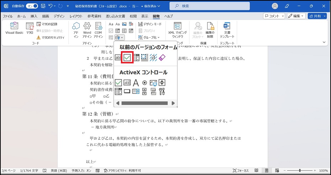Insert ActiveX list box control
Screen dimensions: 331x175
(136, 91)
